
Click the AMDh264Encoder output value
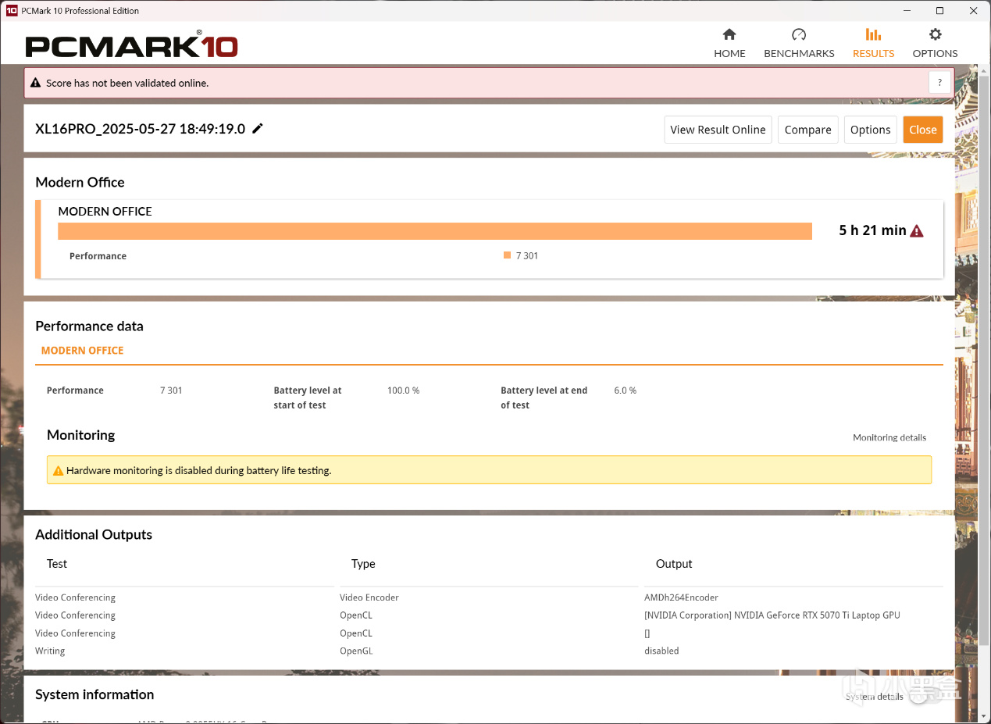click(x=681, y=597)
